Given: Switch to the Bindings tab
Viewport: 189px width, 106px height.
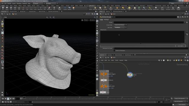Looking at the screenshot, I should pos(106,20).
